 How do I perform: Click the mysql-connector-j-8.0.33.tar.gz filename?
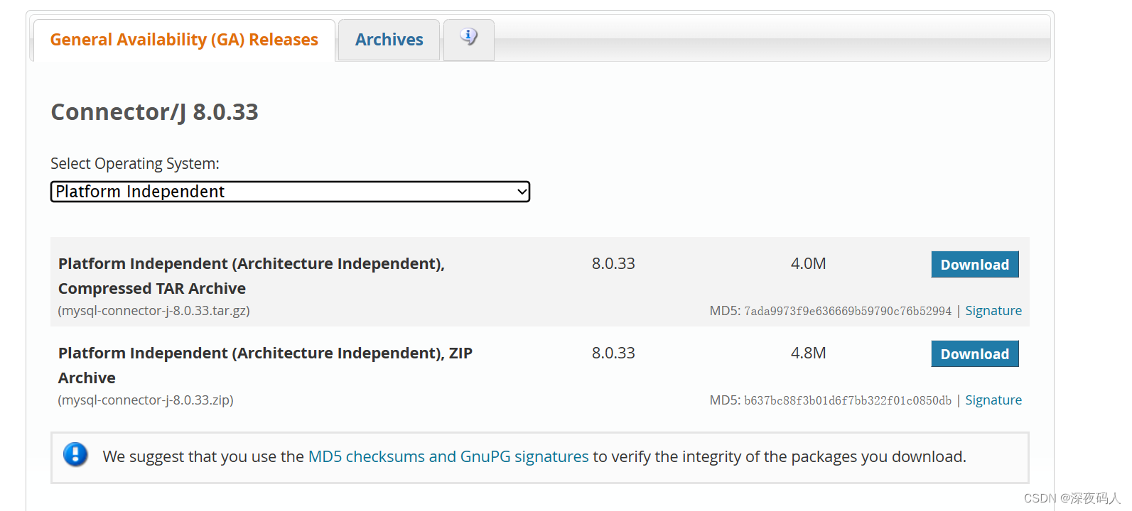tap(153, 311)
